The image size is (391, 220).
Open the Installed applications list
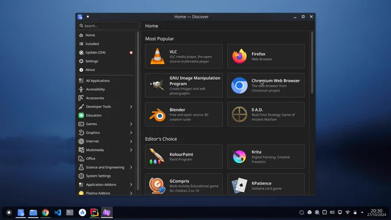(x=106, y=44)
